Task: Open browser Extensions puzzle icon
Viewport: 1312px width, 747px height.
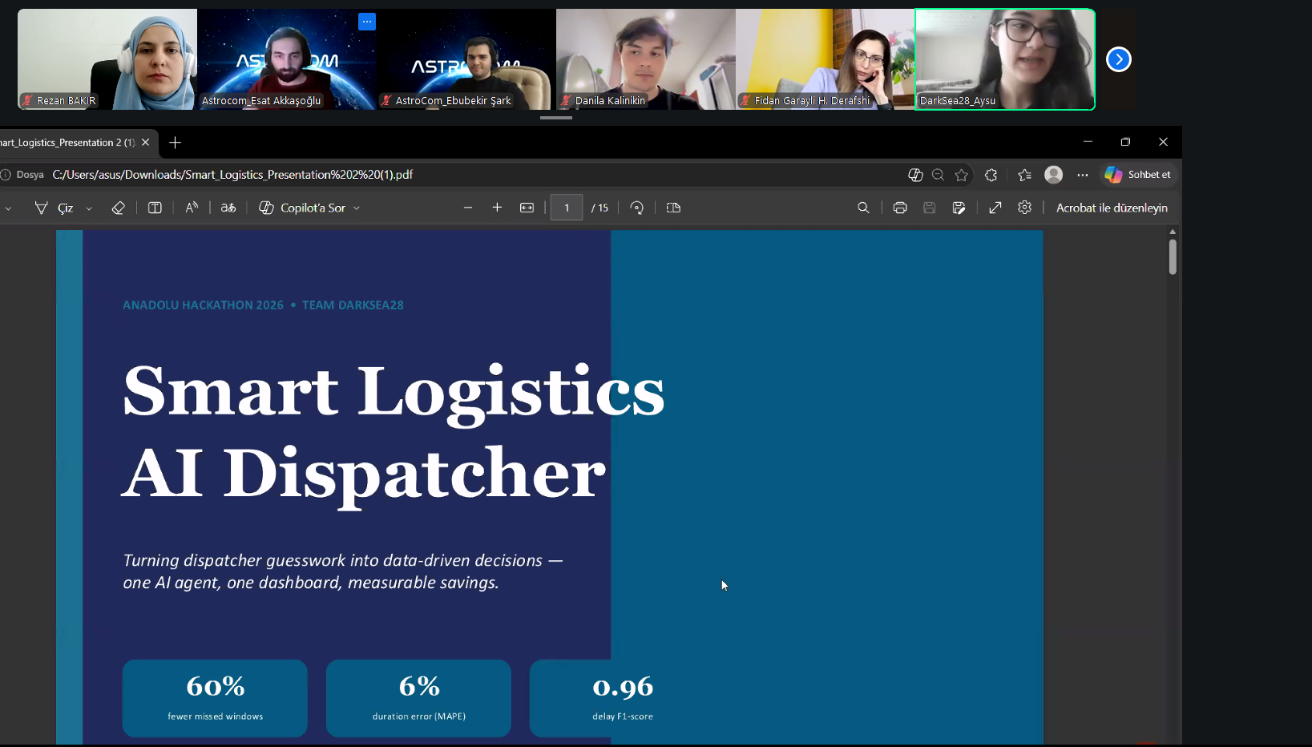Action: pyautogui.click(x=991, y=175)
